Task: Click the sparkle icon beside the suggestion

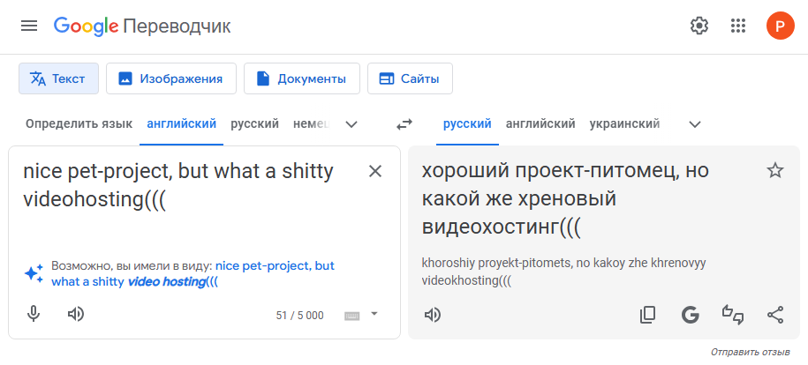Action: 34,273
